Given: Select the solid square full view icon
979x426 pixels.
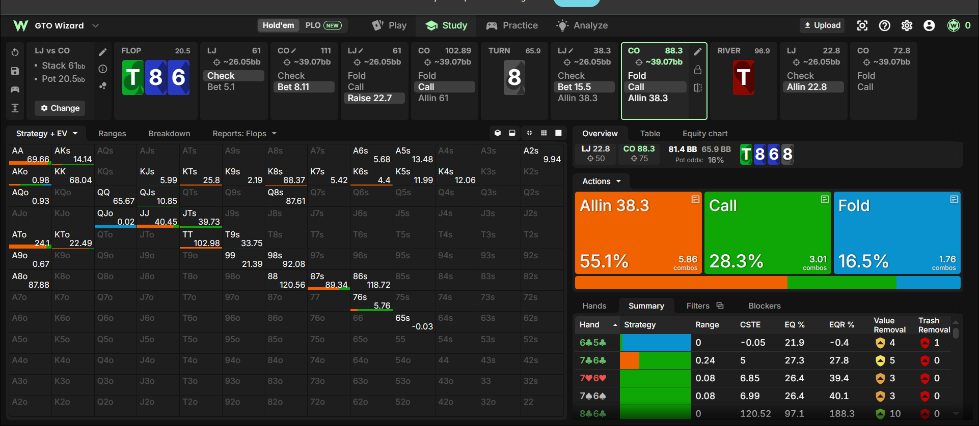Looking at the screenshot, I should (558, 133).
